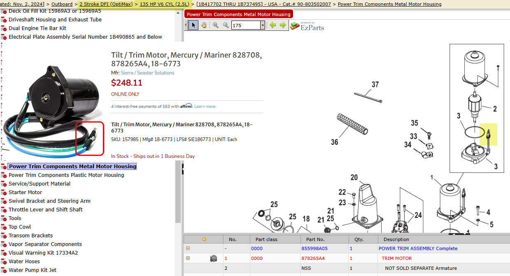Click POWER TRIM ASSEMBLY Complete description
510x276 pixels.
click(x=418, y=248)
